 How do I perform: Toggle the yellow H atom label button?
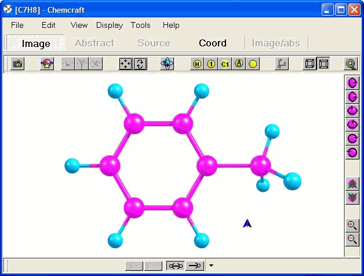pos(197,64)
